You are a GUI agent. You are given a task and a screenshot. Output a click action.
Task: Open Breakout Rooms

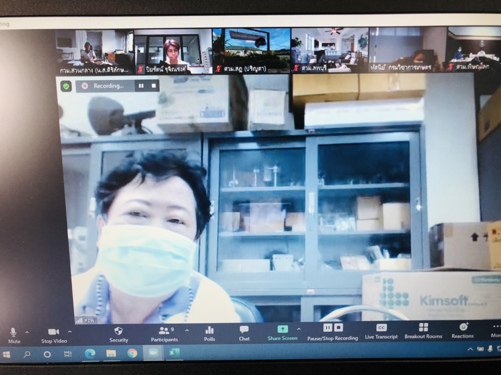(423, 331)
